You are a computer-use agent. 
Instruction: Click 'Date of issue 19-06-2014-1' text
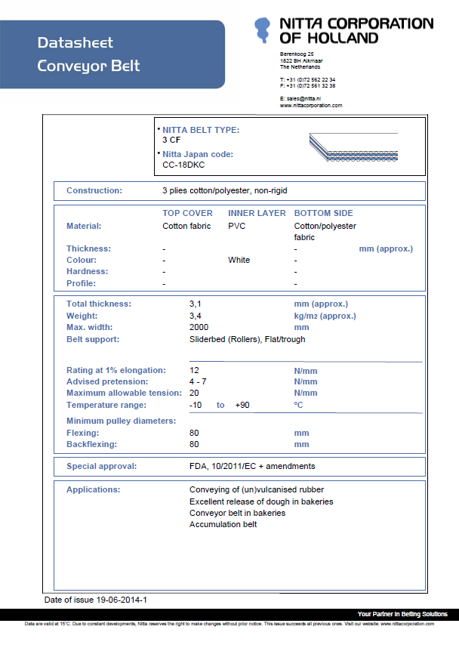pyautogui.click(x=95, y=600)
